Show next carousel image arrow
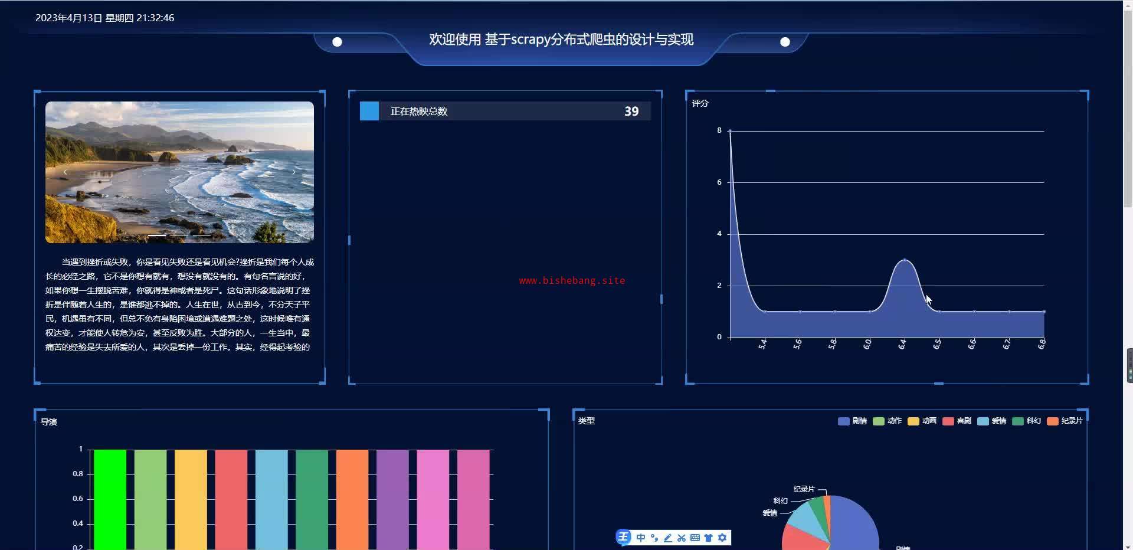 click(x=294, y=172)
